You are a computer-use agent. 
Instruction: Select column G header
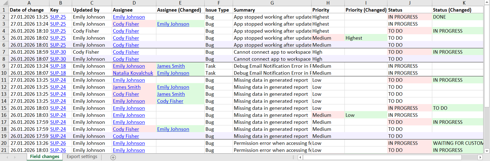pos(272,3)
